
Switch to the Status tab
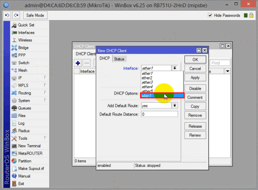(x=119, y=59)
